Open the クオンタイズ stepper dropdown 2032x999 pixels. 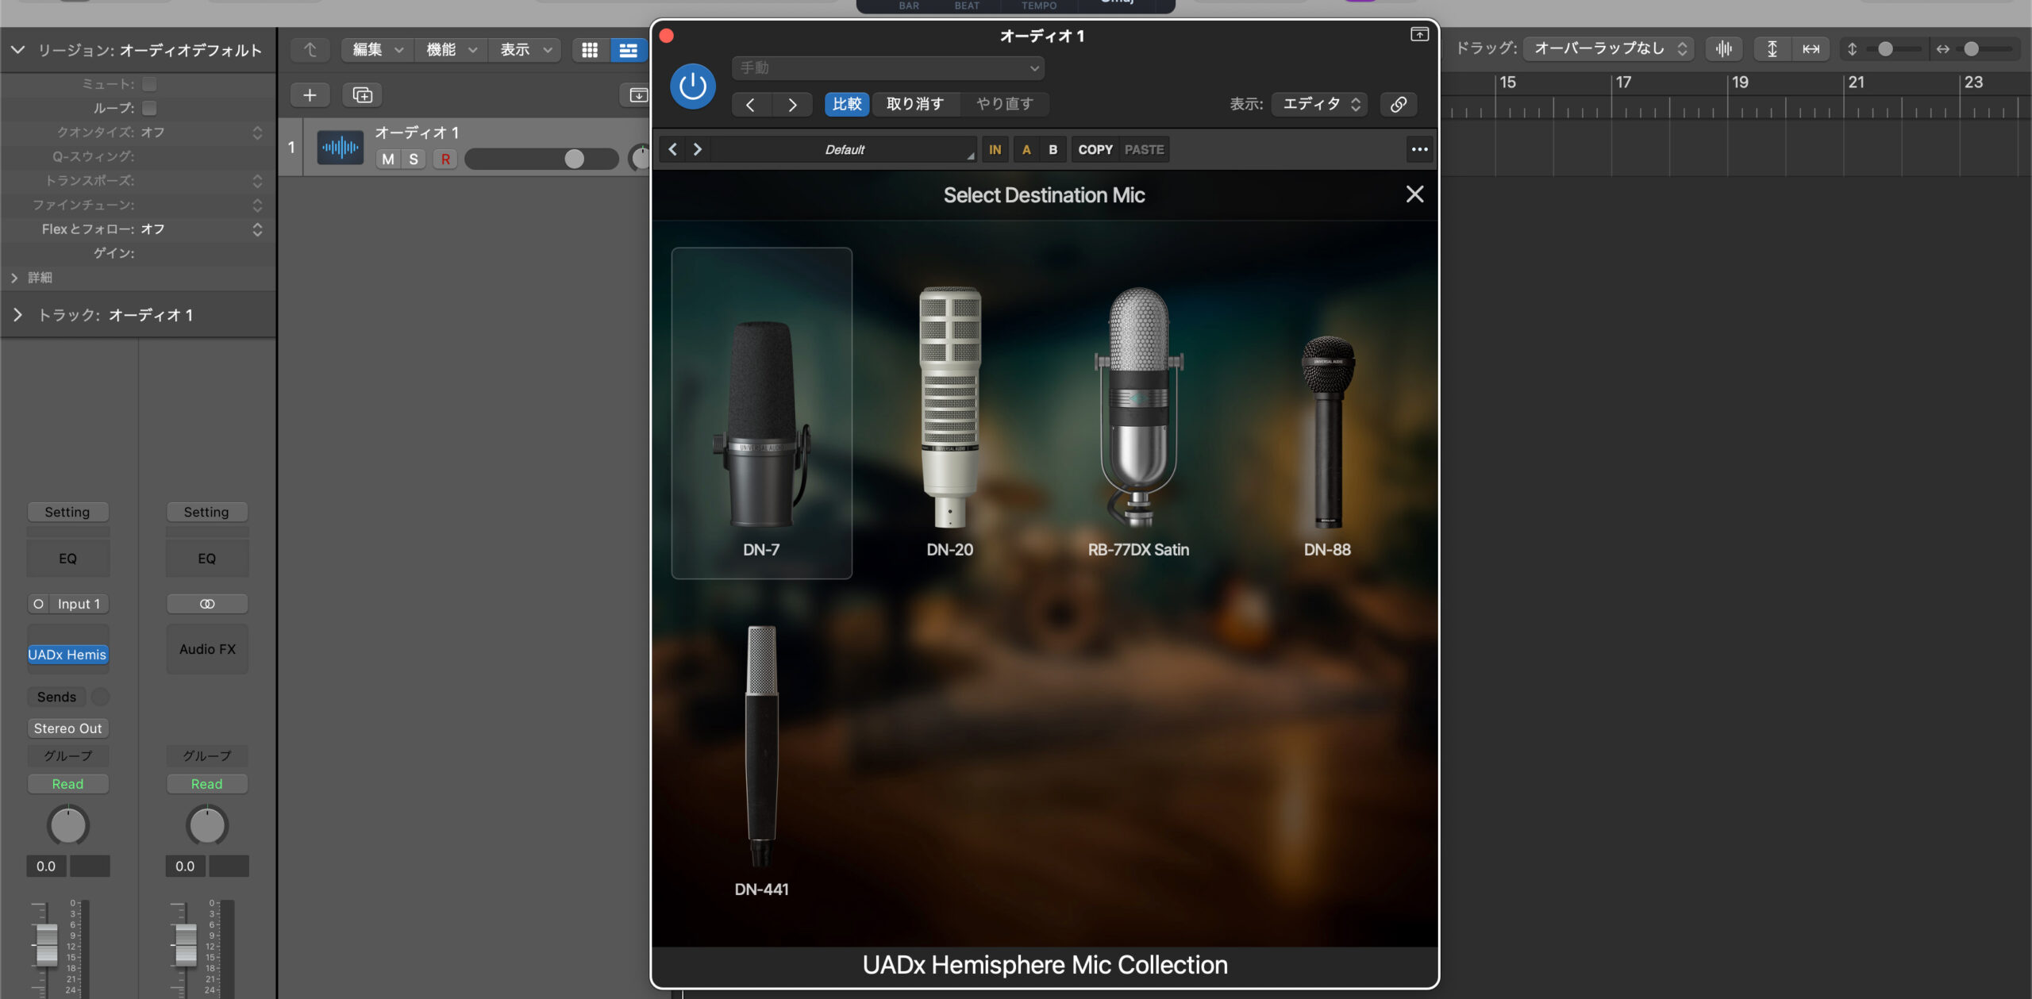(257, 133)
